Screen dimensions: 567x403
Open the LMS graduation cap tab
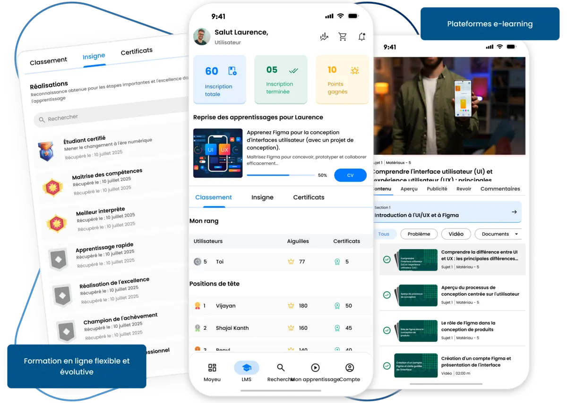pyautogui.click(x=246, y=368)
